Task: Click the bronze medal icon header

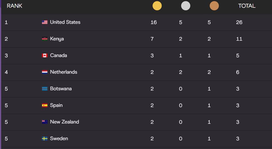Action: pos(214,6)
